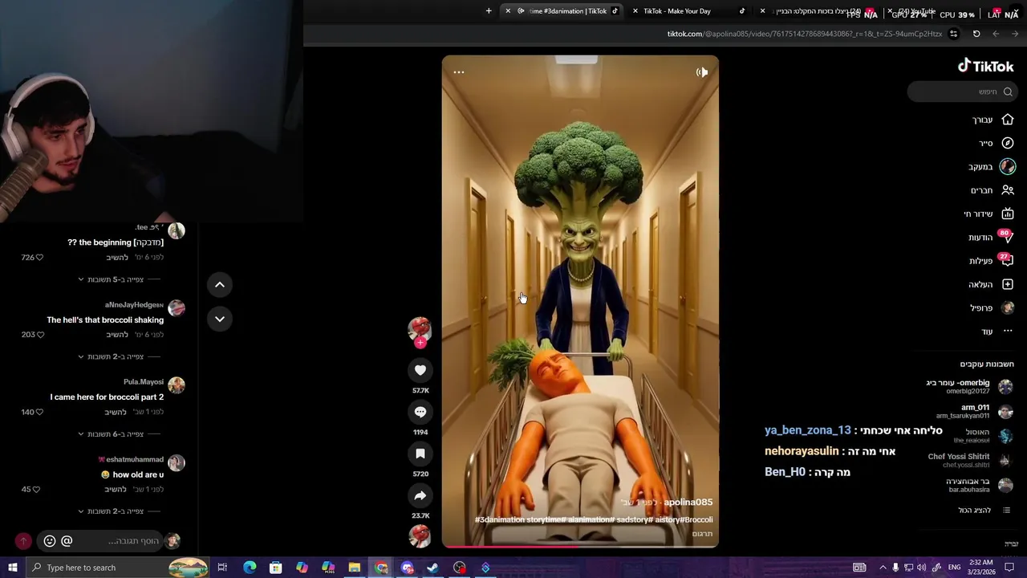Reply to the 'the beginning' comment
This screenshot has width=1027, height=578.
[117, 258]
